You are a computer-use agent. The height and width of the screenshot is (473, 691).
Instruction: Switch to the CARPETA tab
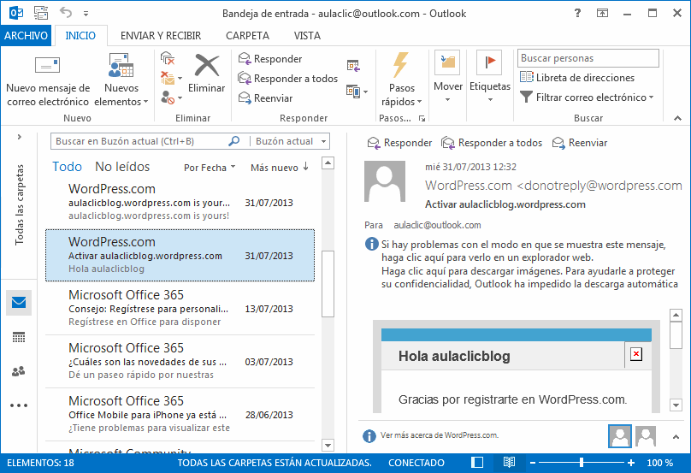point(248,36)
